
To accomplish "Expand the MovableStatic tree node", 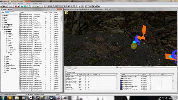I will (4, 65).
